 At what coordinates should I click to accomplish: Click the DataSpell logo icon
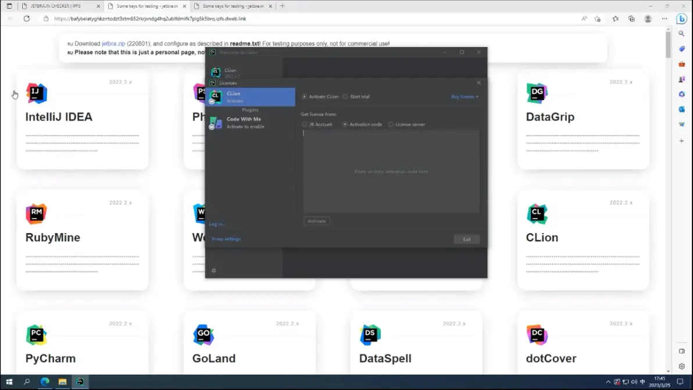[370, 335]
